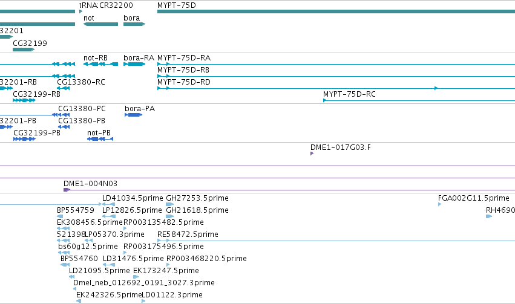This screenshot has height=304, width=515.
Task: Click the bora-PA protein glyph
Action: coord(133,115)
